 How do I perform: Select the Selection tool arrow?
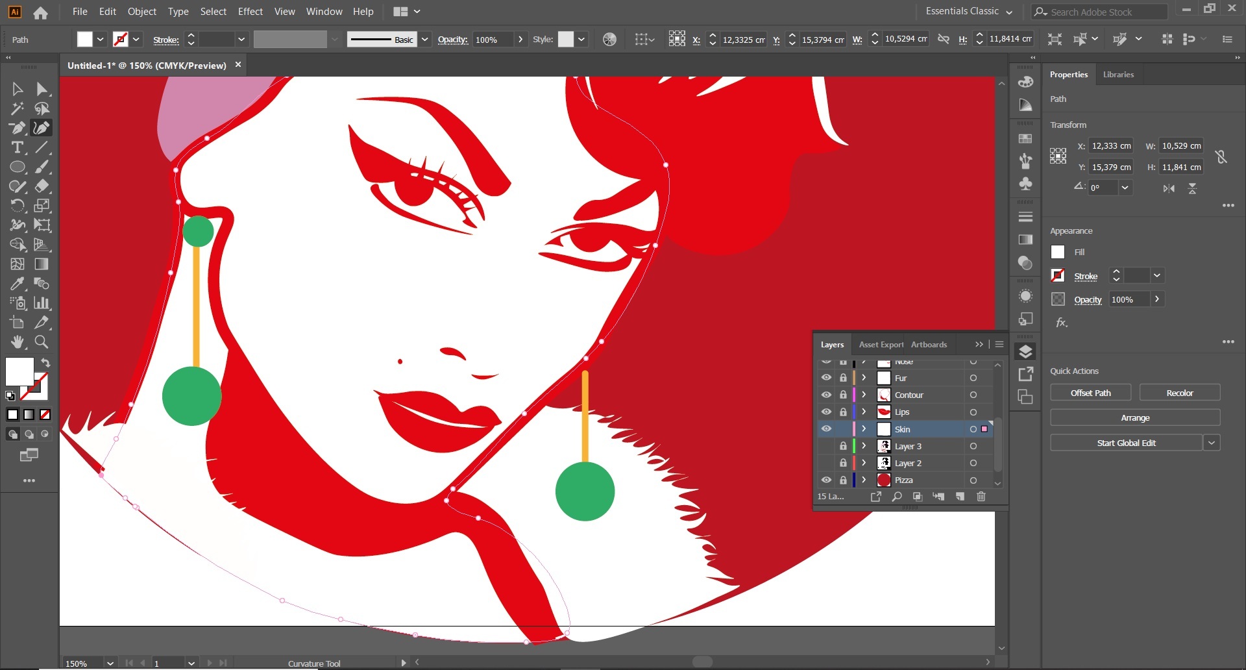click(x=18, y=89)
